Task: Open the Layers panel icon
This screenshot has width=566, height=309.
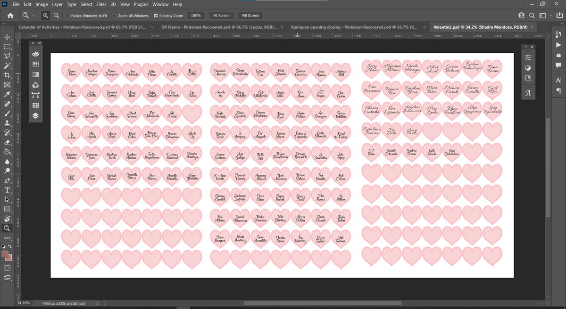Action: (x=36, y=115)
